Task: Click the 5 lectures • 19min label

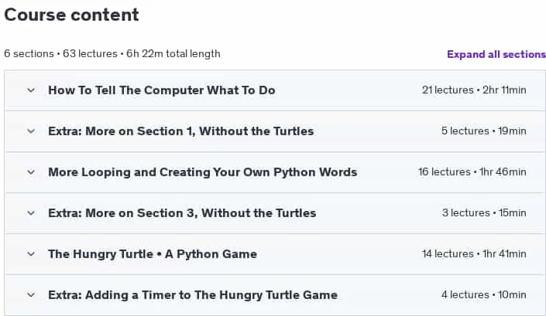Action: point(484,131)
